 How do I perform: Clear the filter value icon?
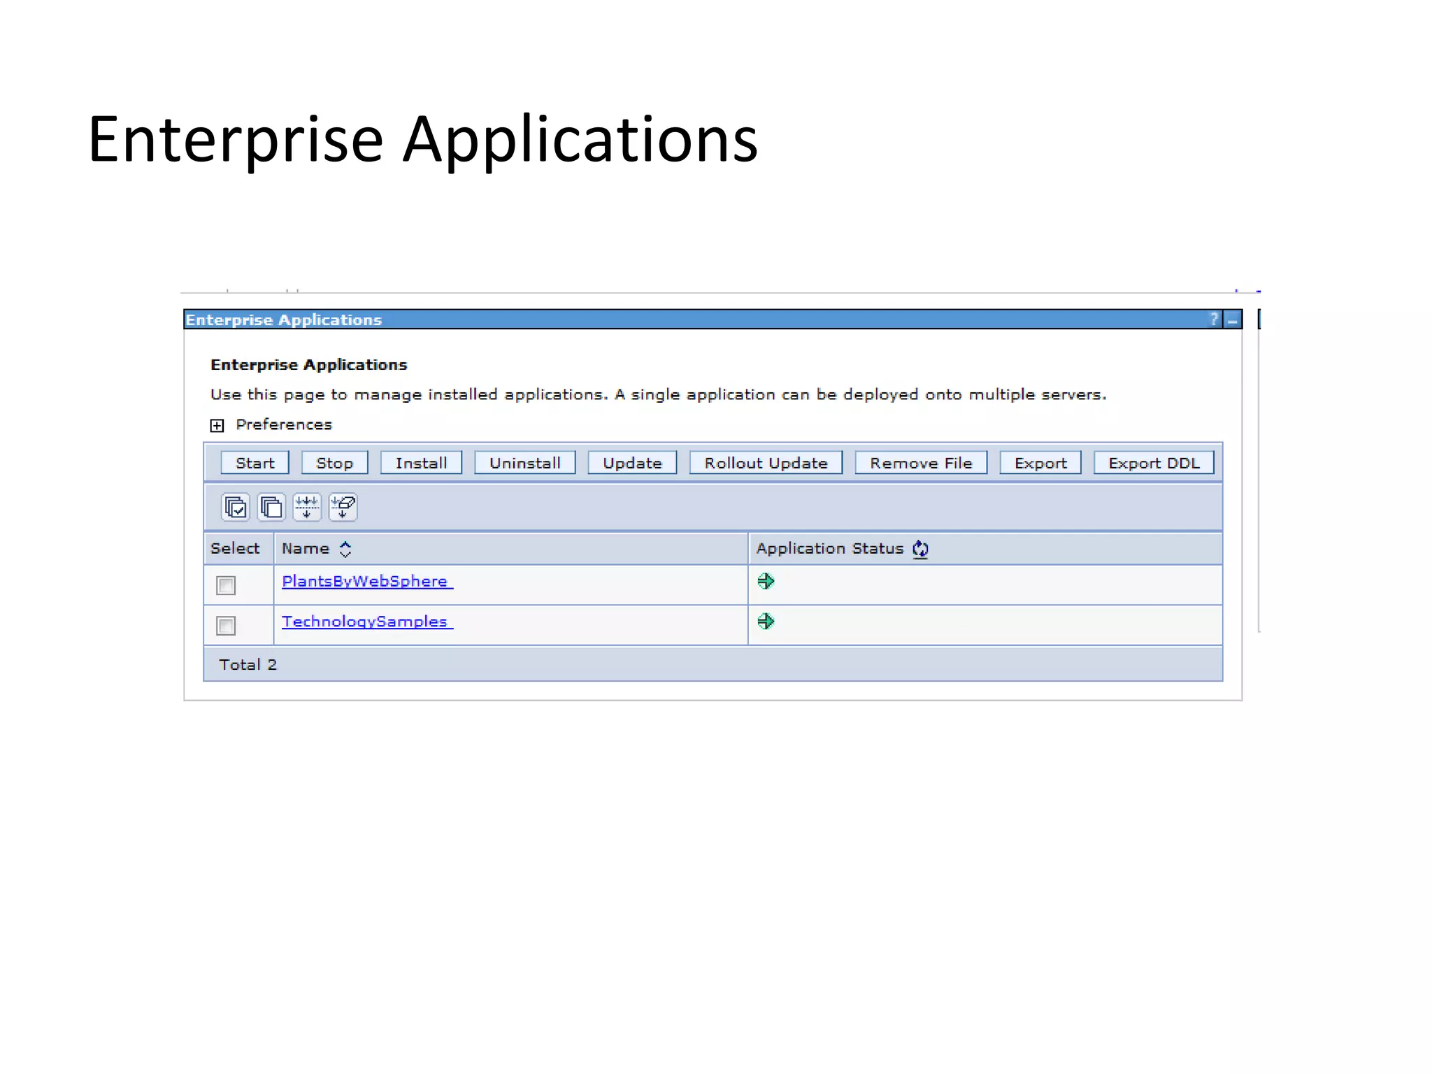[x=343, y=507]
